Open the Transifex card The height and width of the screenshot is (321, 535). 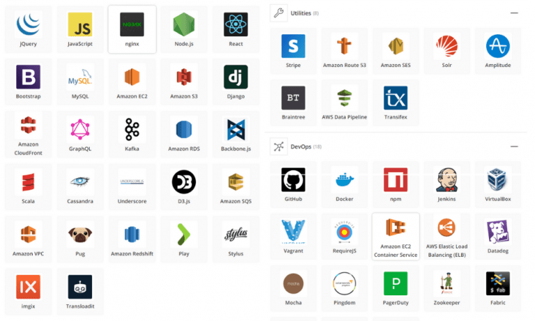(396, 103)
